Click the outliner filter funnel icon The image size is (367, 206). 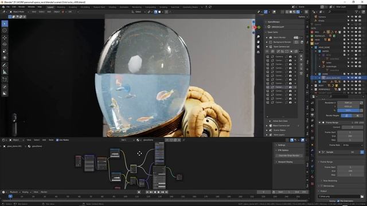357,11
